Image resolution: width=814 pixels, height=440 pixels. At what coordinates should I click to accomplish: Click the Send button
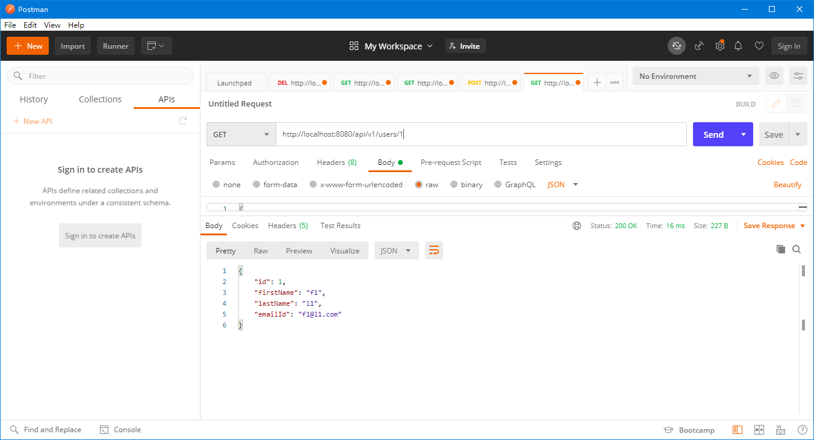[713, 134]
